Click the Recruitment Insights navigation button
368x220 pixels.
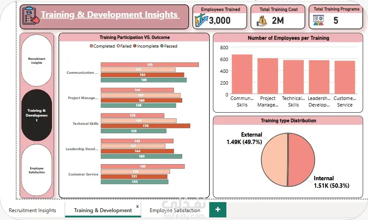37,60
